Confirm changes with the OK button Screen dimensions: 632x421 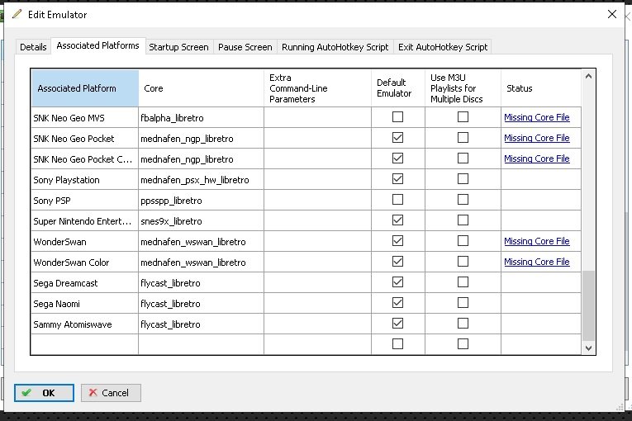point(44,393)
